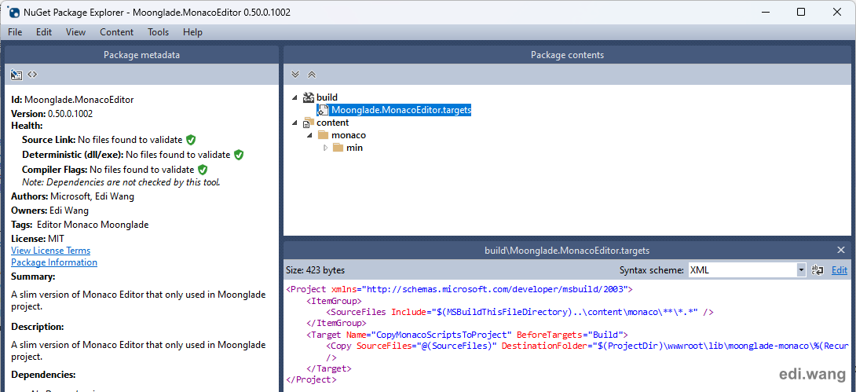The width and height of the screenshot is (856, 392).
Task: Click the Size 423 bytes label
Action: [x=316, y=270]
